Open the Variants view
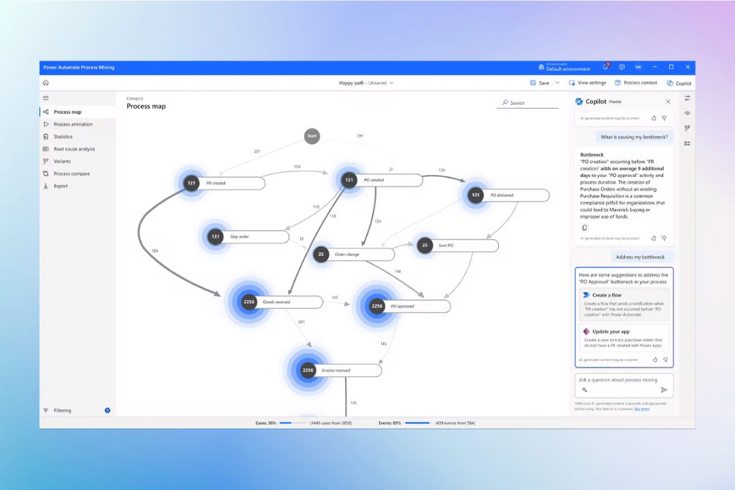735x490 pixels. click(x=78, y=161)
